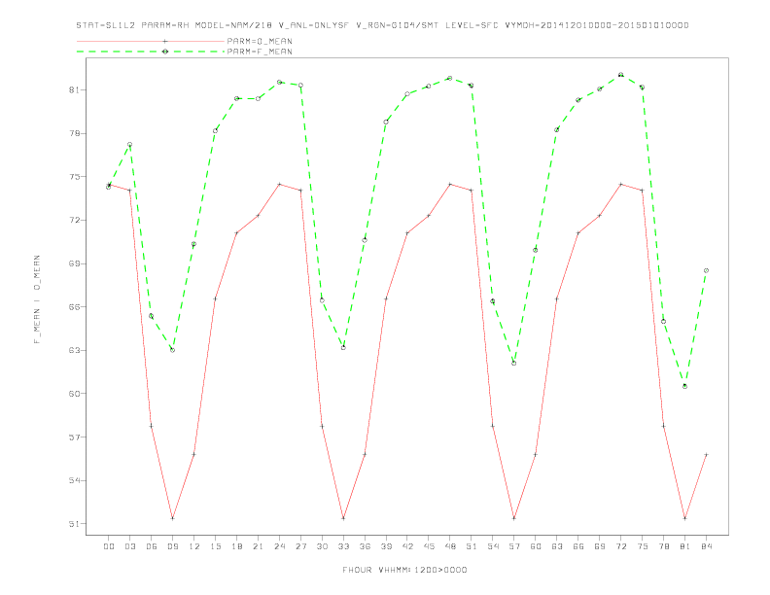This screenshot has width=770, height=595.
Task: Click x-axis tick label 36
Action: [x=365, y=546]
